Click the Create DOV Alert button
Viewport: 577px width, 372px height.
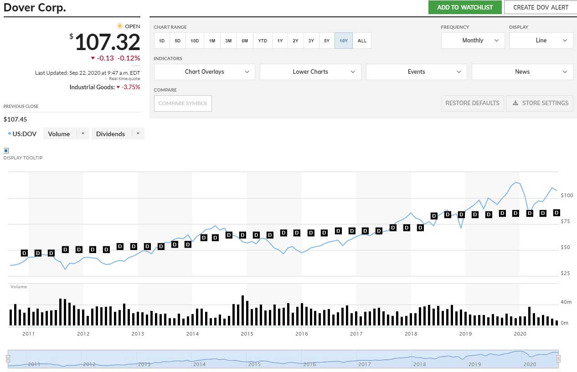point(541,7)
